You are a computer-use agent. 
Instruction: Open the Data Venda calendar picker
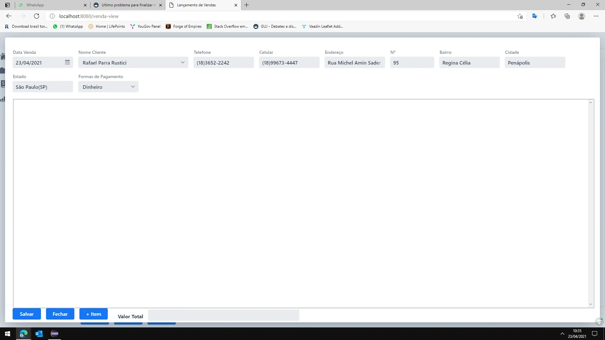tap(67, 62)
